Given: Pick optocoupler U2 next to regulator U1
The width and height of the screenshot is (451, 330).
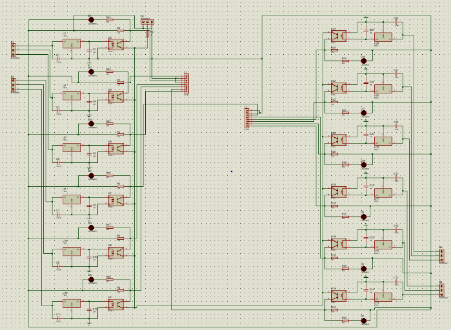Looking at the screenshot, I should click(x=116, y=45).
